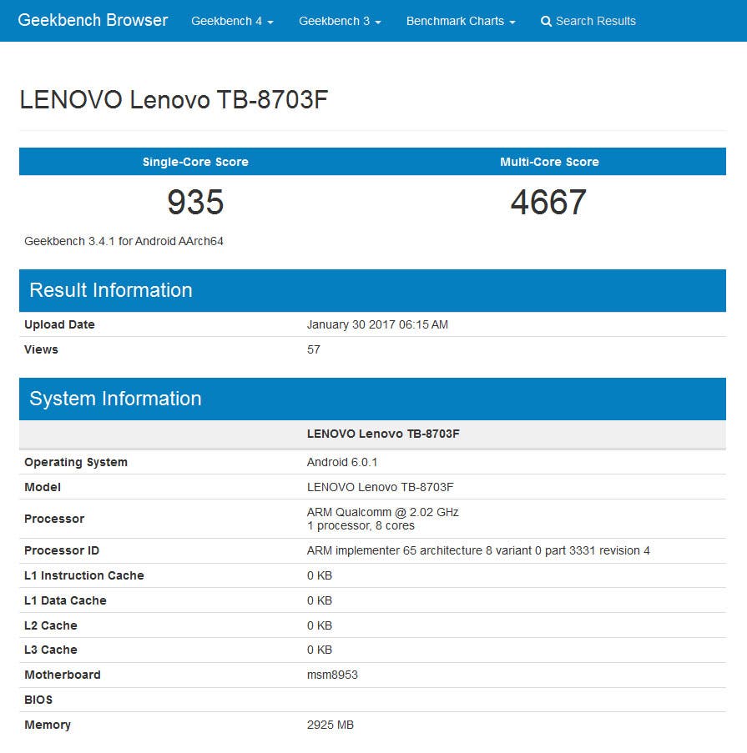This screenshot has height=753, width=747.
Task: Select the Model row value LENOVO Lenovo TB-8703F
Action: pos(381,487)
